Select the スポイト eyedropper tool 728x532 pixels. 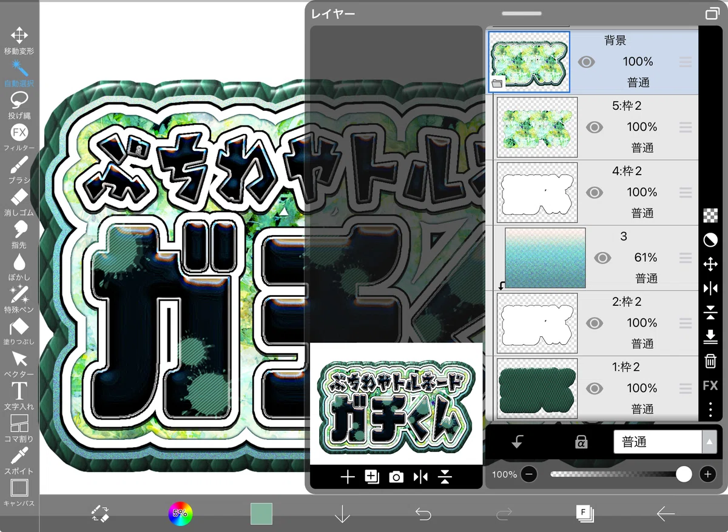[19, 461]
